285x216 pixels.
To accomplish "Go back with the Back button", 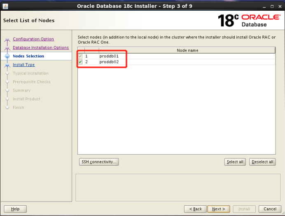I will pyautogui.click(x=195, y=209).
